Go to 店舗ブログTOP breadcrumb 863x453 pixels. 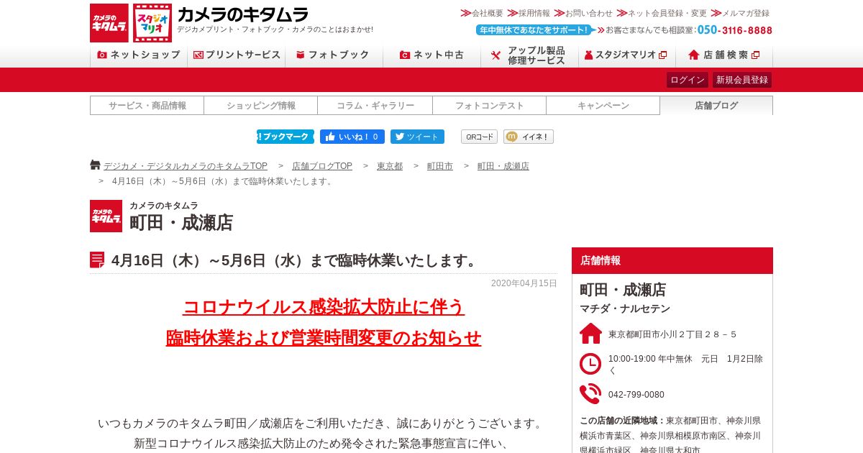tap(322, 166)
